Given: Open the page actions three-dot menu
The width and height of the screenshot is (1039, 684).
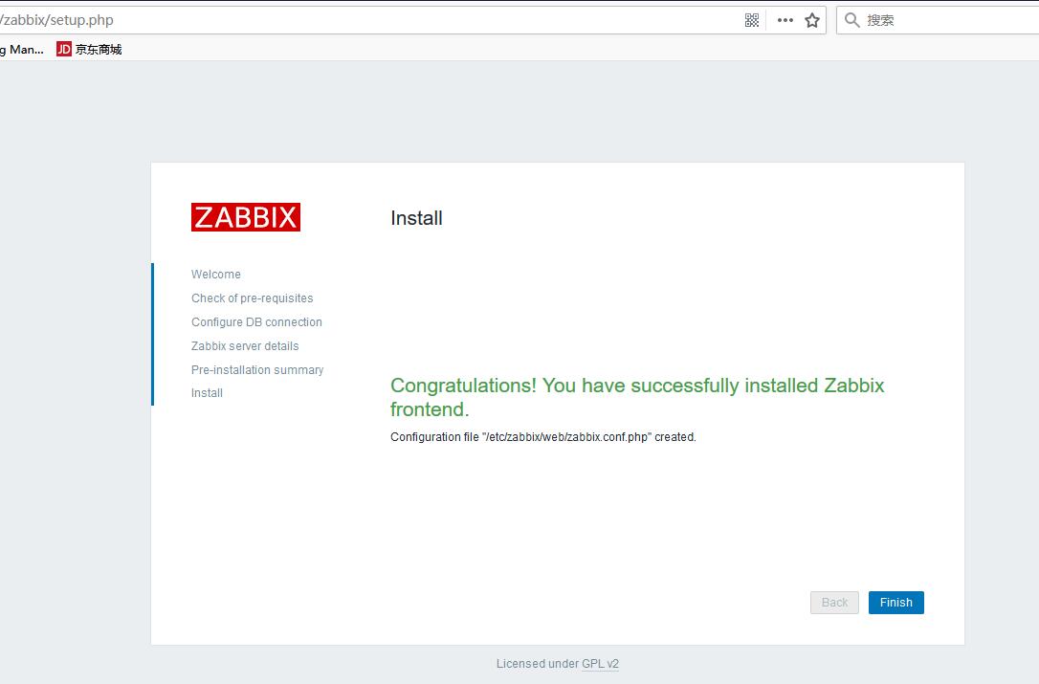Looking at the screenshot, I should pos(785,20).
